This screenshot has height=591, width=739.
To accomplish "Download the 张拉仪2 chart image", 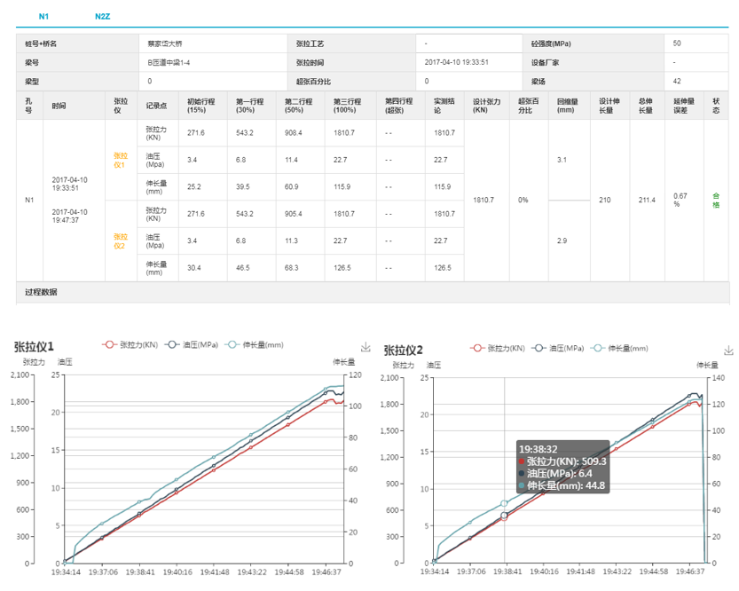I will [729, 350].
